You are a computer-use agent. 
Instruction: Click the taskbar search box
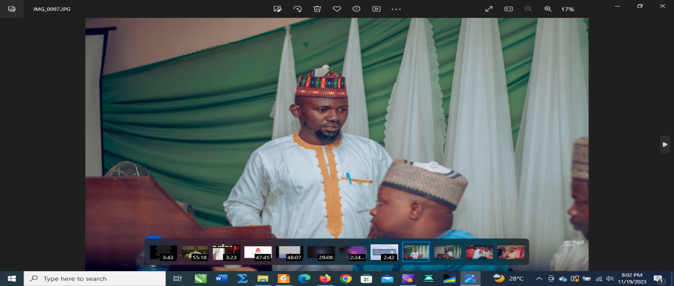95,278
